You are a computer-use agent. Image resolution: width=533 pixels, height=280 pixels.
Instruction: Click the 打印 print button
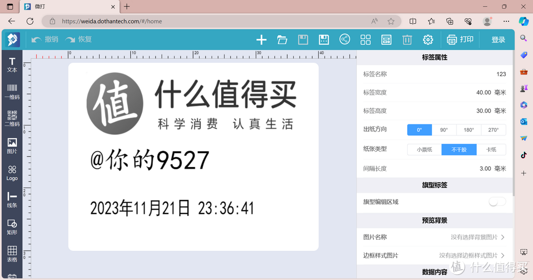pyautogui.click(x=460, y=40)
